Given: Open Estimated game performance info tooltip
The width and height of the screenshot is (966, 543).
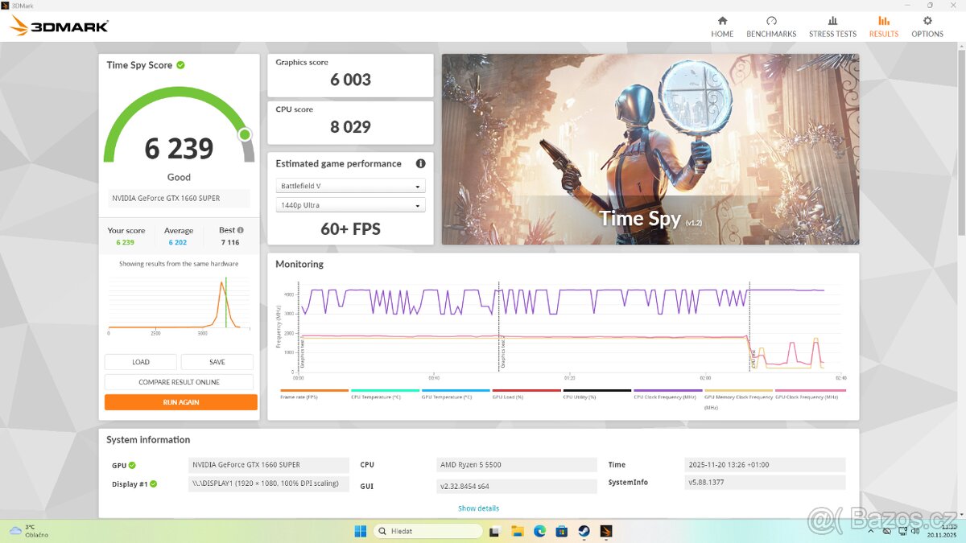Looking at the screenshot, I should [420, 163].
